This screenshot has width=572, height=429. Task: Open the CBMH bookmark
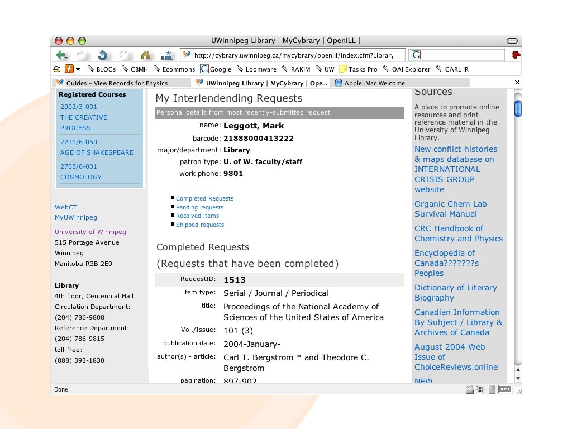pos(135,69)
